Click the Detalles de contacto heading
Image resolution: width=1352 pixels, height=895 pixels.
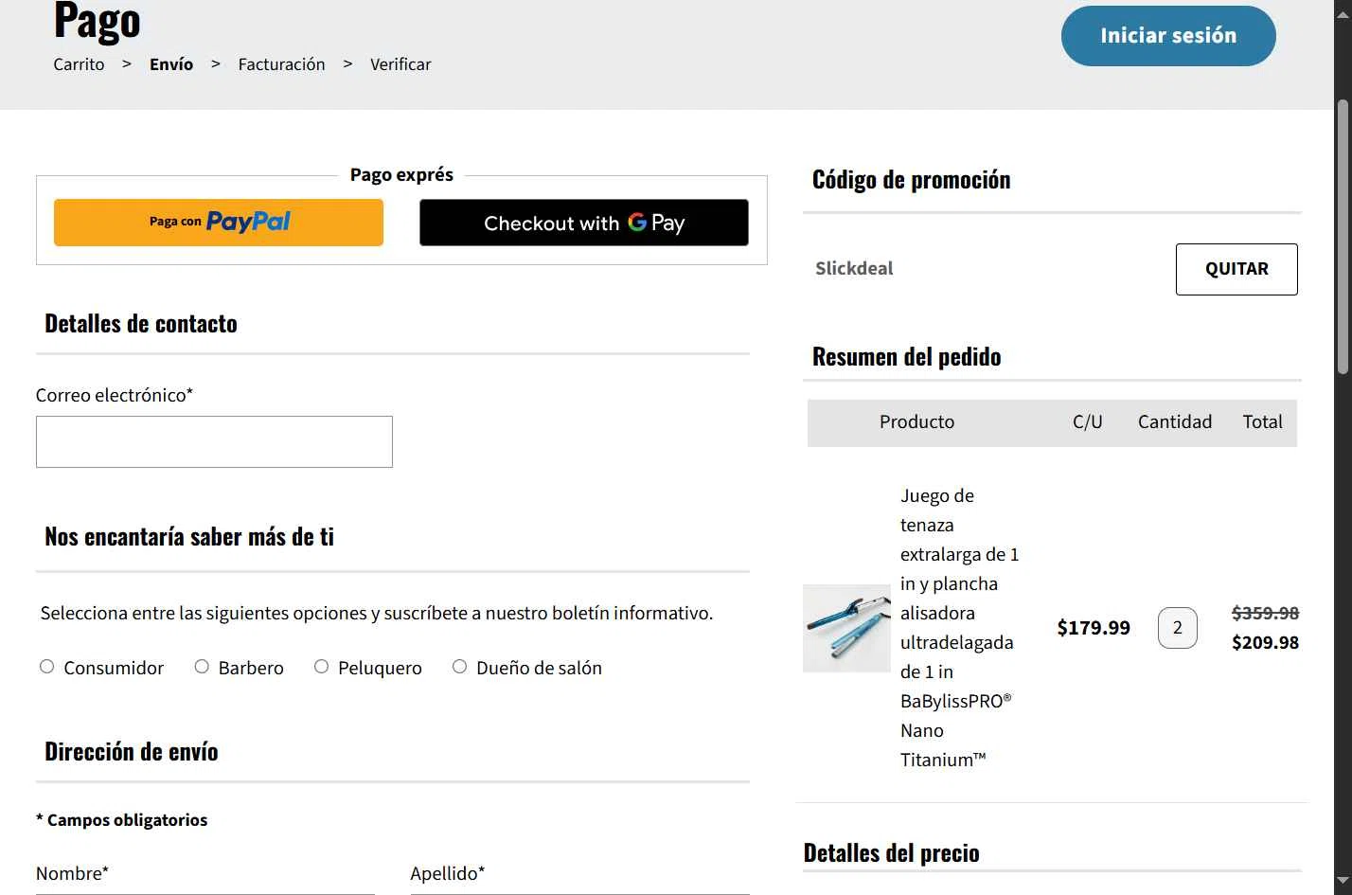click(x=141, y=324)
